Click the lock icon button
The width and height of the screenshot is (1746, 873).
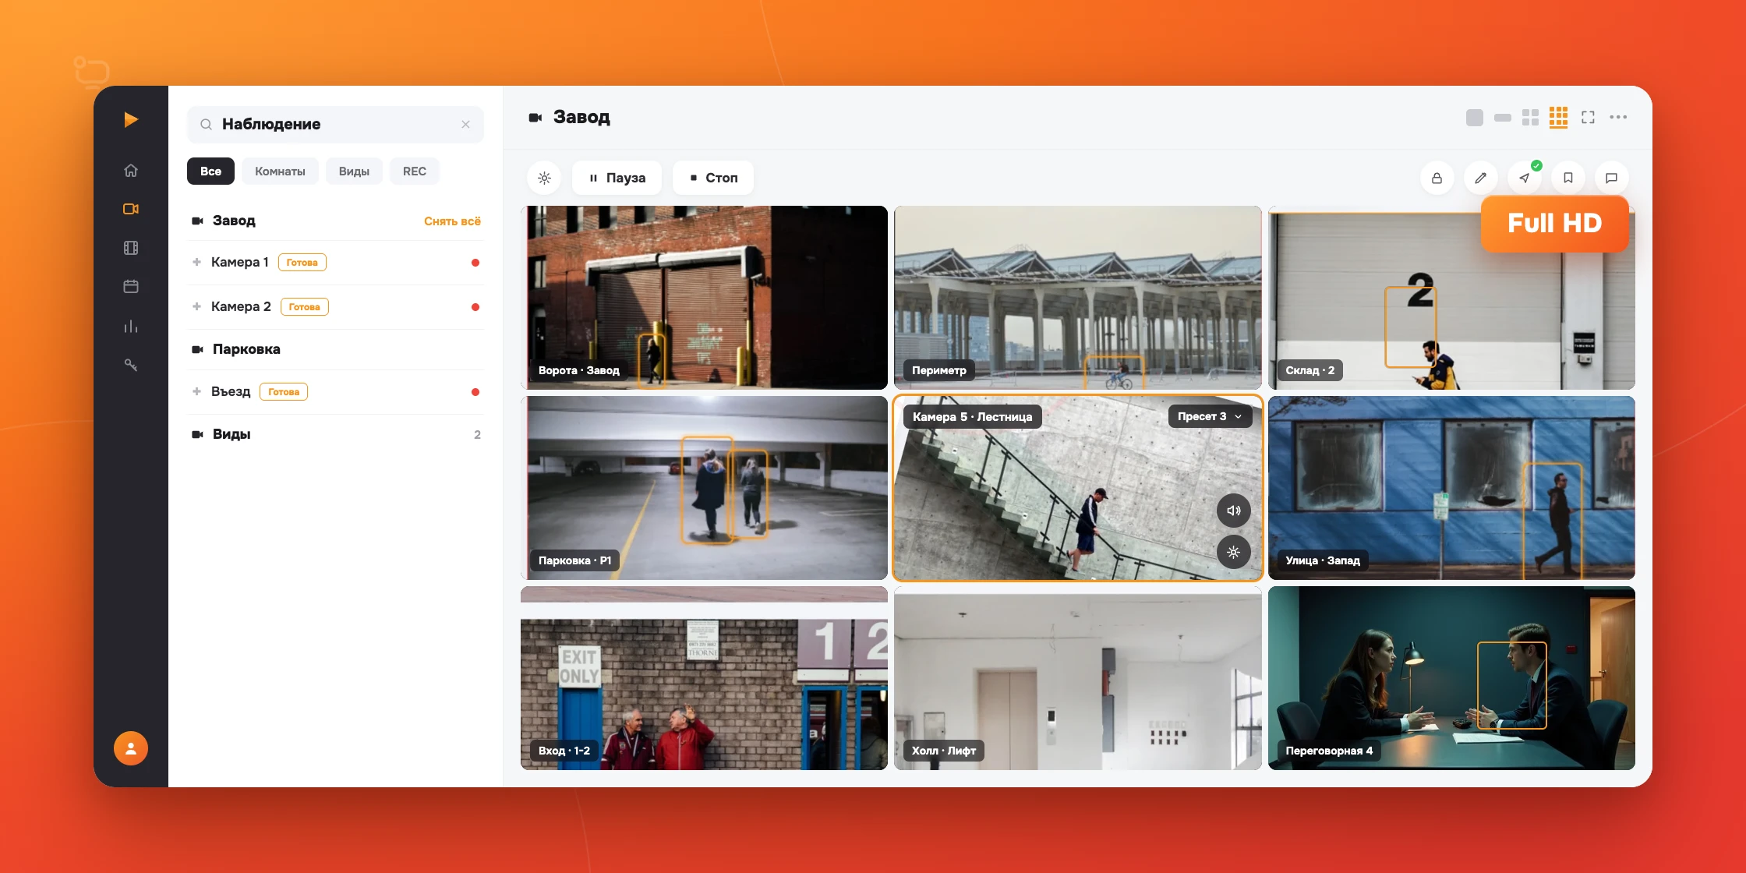(1437, 178)
